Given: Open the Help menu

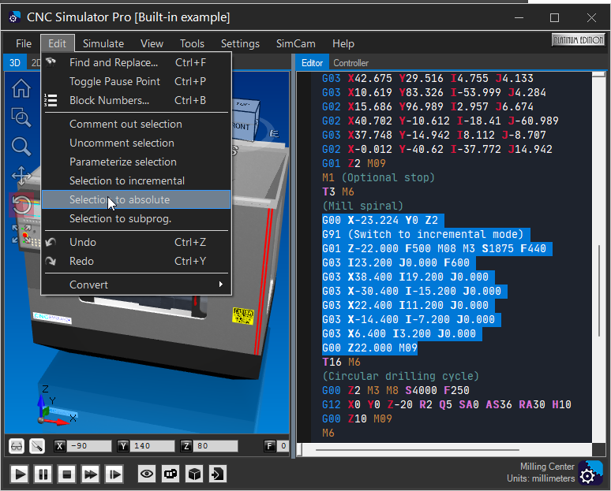Looking at the screenshot, I should 343,43.
